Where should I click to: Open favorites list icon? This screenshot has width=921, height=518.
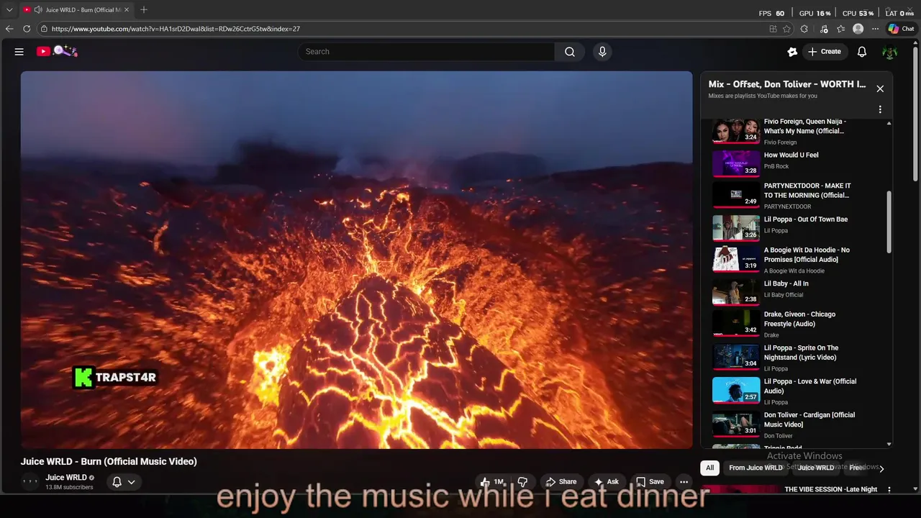pyautogui.click(x=840, y=29)
